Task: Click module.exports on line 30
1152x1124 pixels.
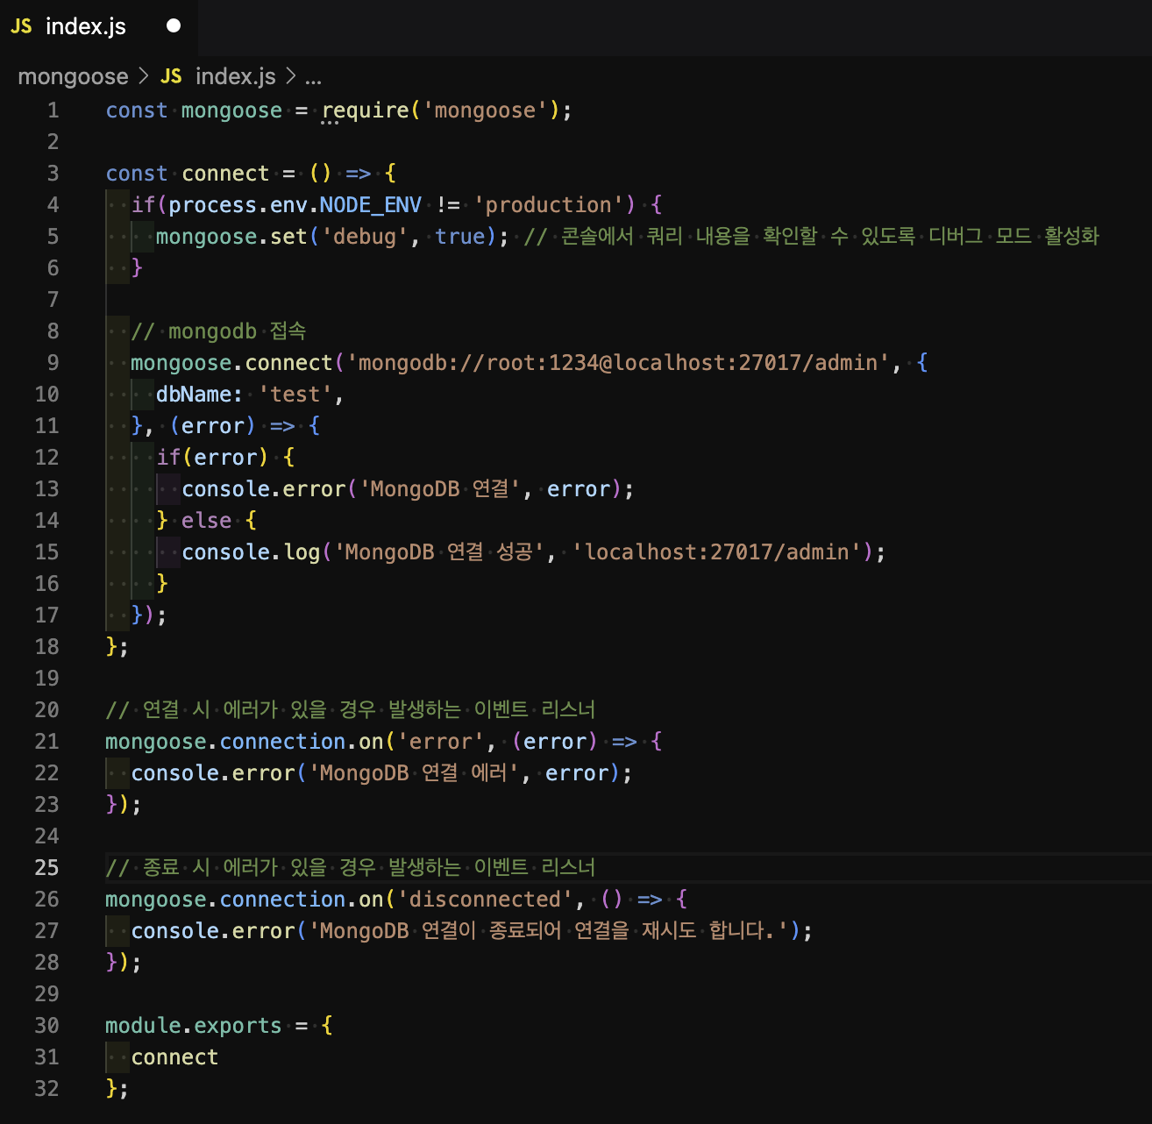Action: (194, 1026)
